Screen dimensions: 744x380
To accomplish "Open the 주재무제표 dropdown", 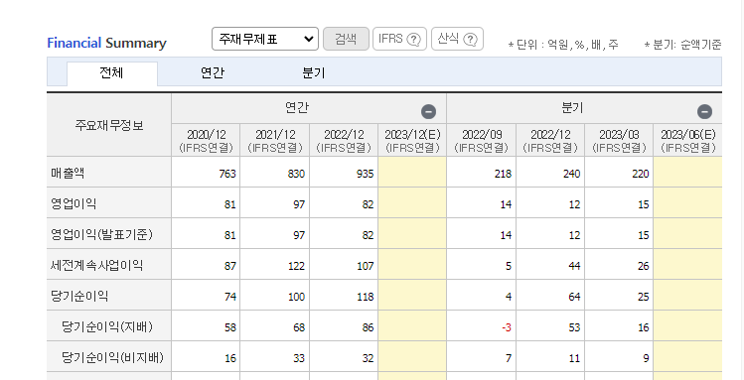I will (265, 39).
